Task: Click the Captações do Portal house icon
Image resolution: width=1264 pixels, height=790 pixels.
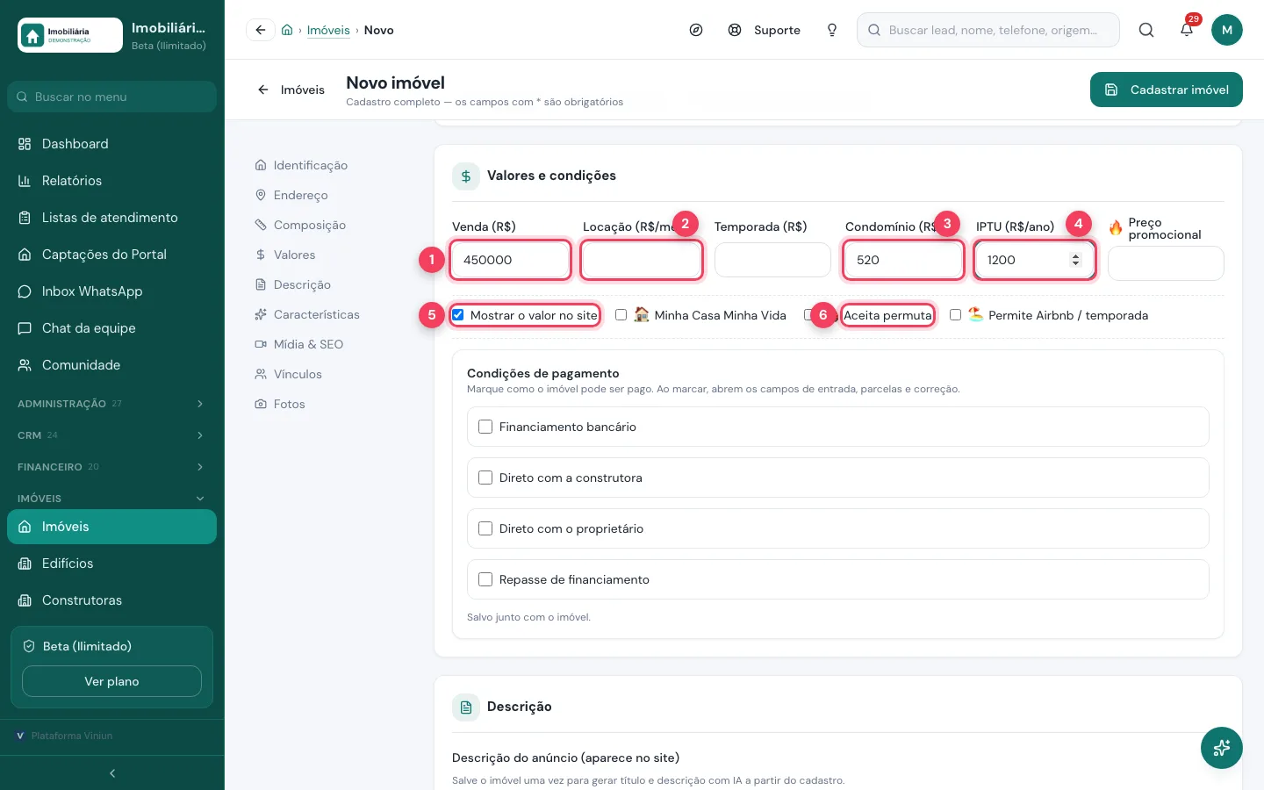Action: point(25,255)
